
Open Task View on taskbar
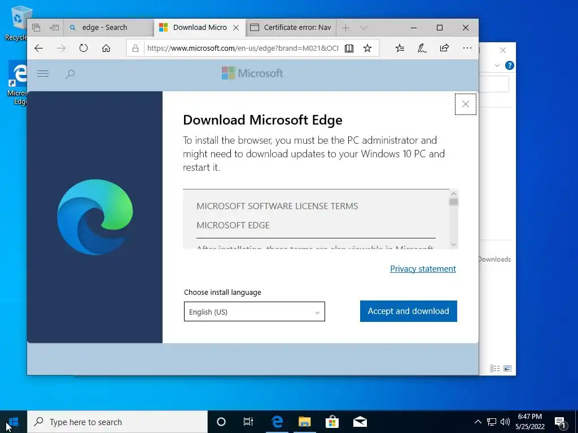point(248,422)
